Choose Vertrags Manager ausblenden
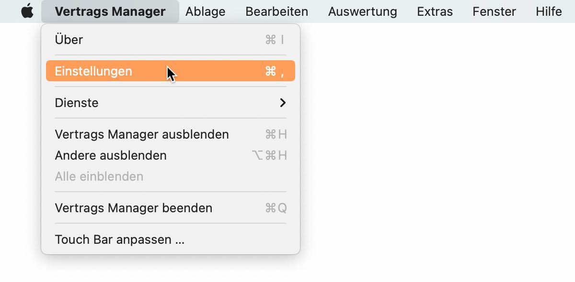 coord(171,134)
